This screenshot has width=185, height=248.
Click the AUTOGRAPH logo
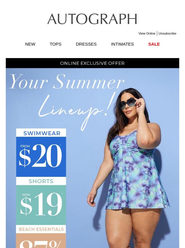[x=92, y=19]
